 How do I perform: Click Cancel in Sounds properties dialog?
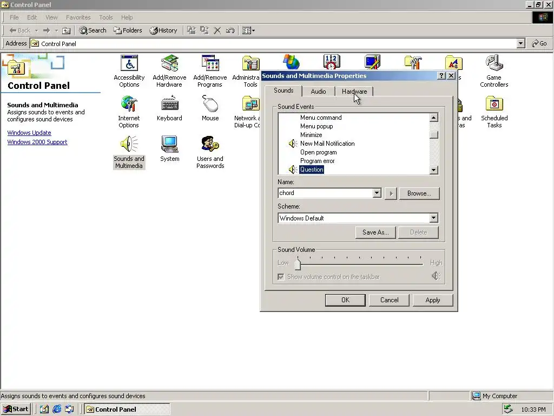click(389, 300)
